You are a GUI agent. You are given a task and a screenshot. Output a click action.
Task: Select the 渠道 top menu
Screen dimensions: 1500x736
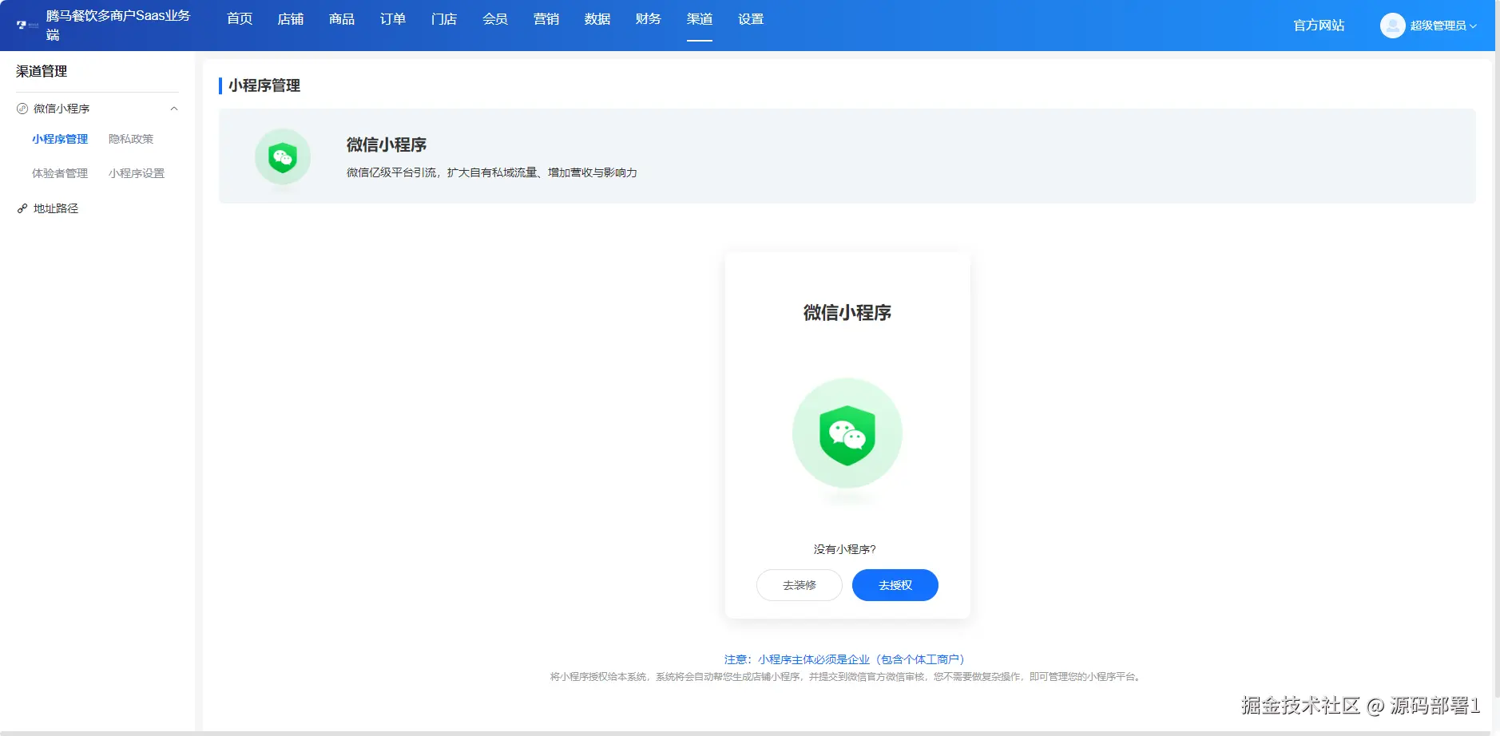coord(700,19)
